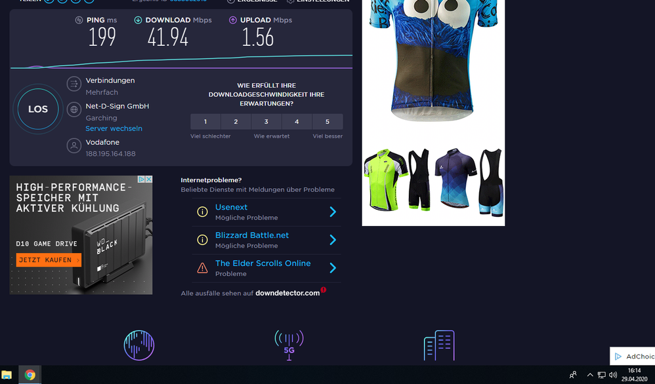Rate download speed as 5
This screenshot has height=384, width=655.
click(327, 122)
